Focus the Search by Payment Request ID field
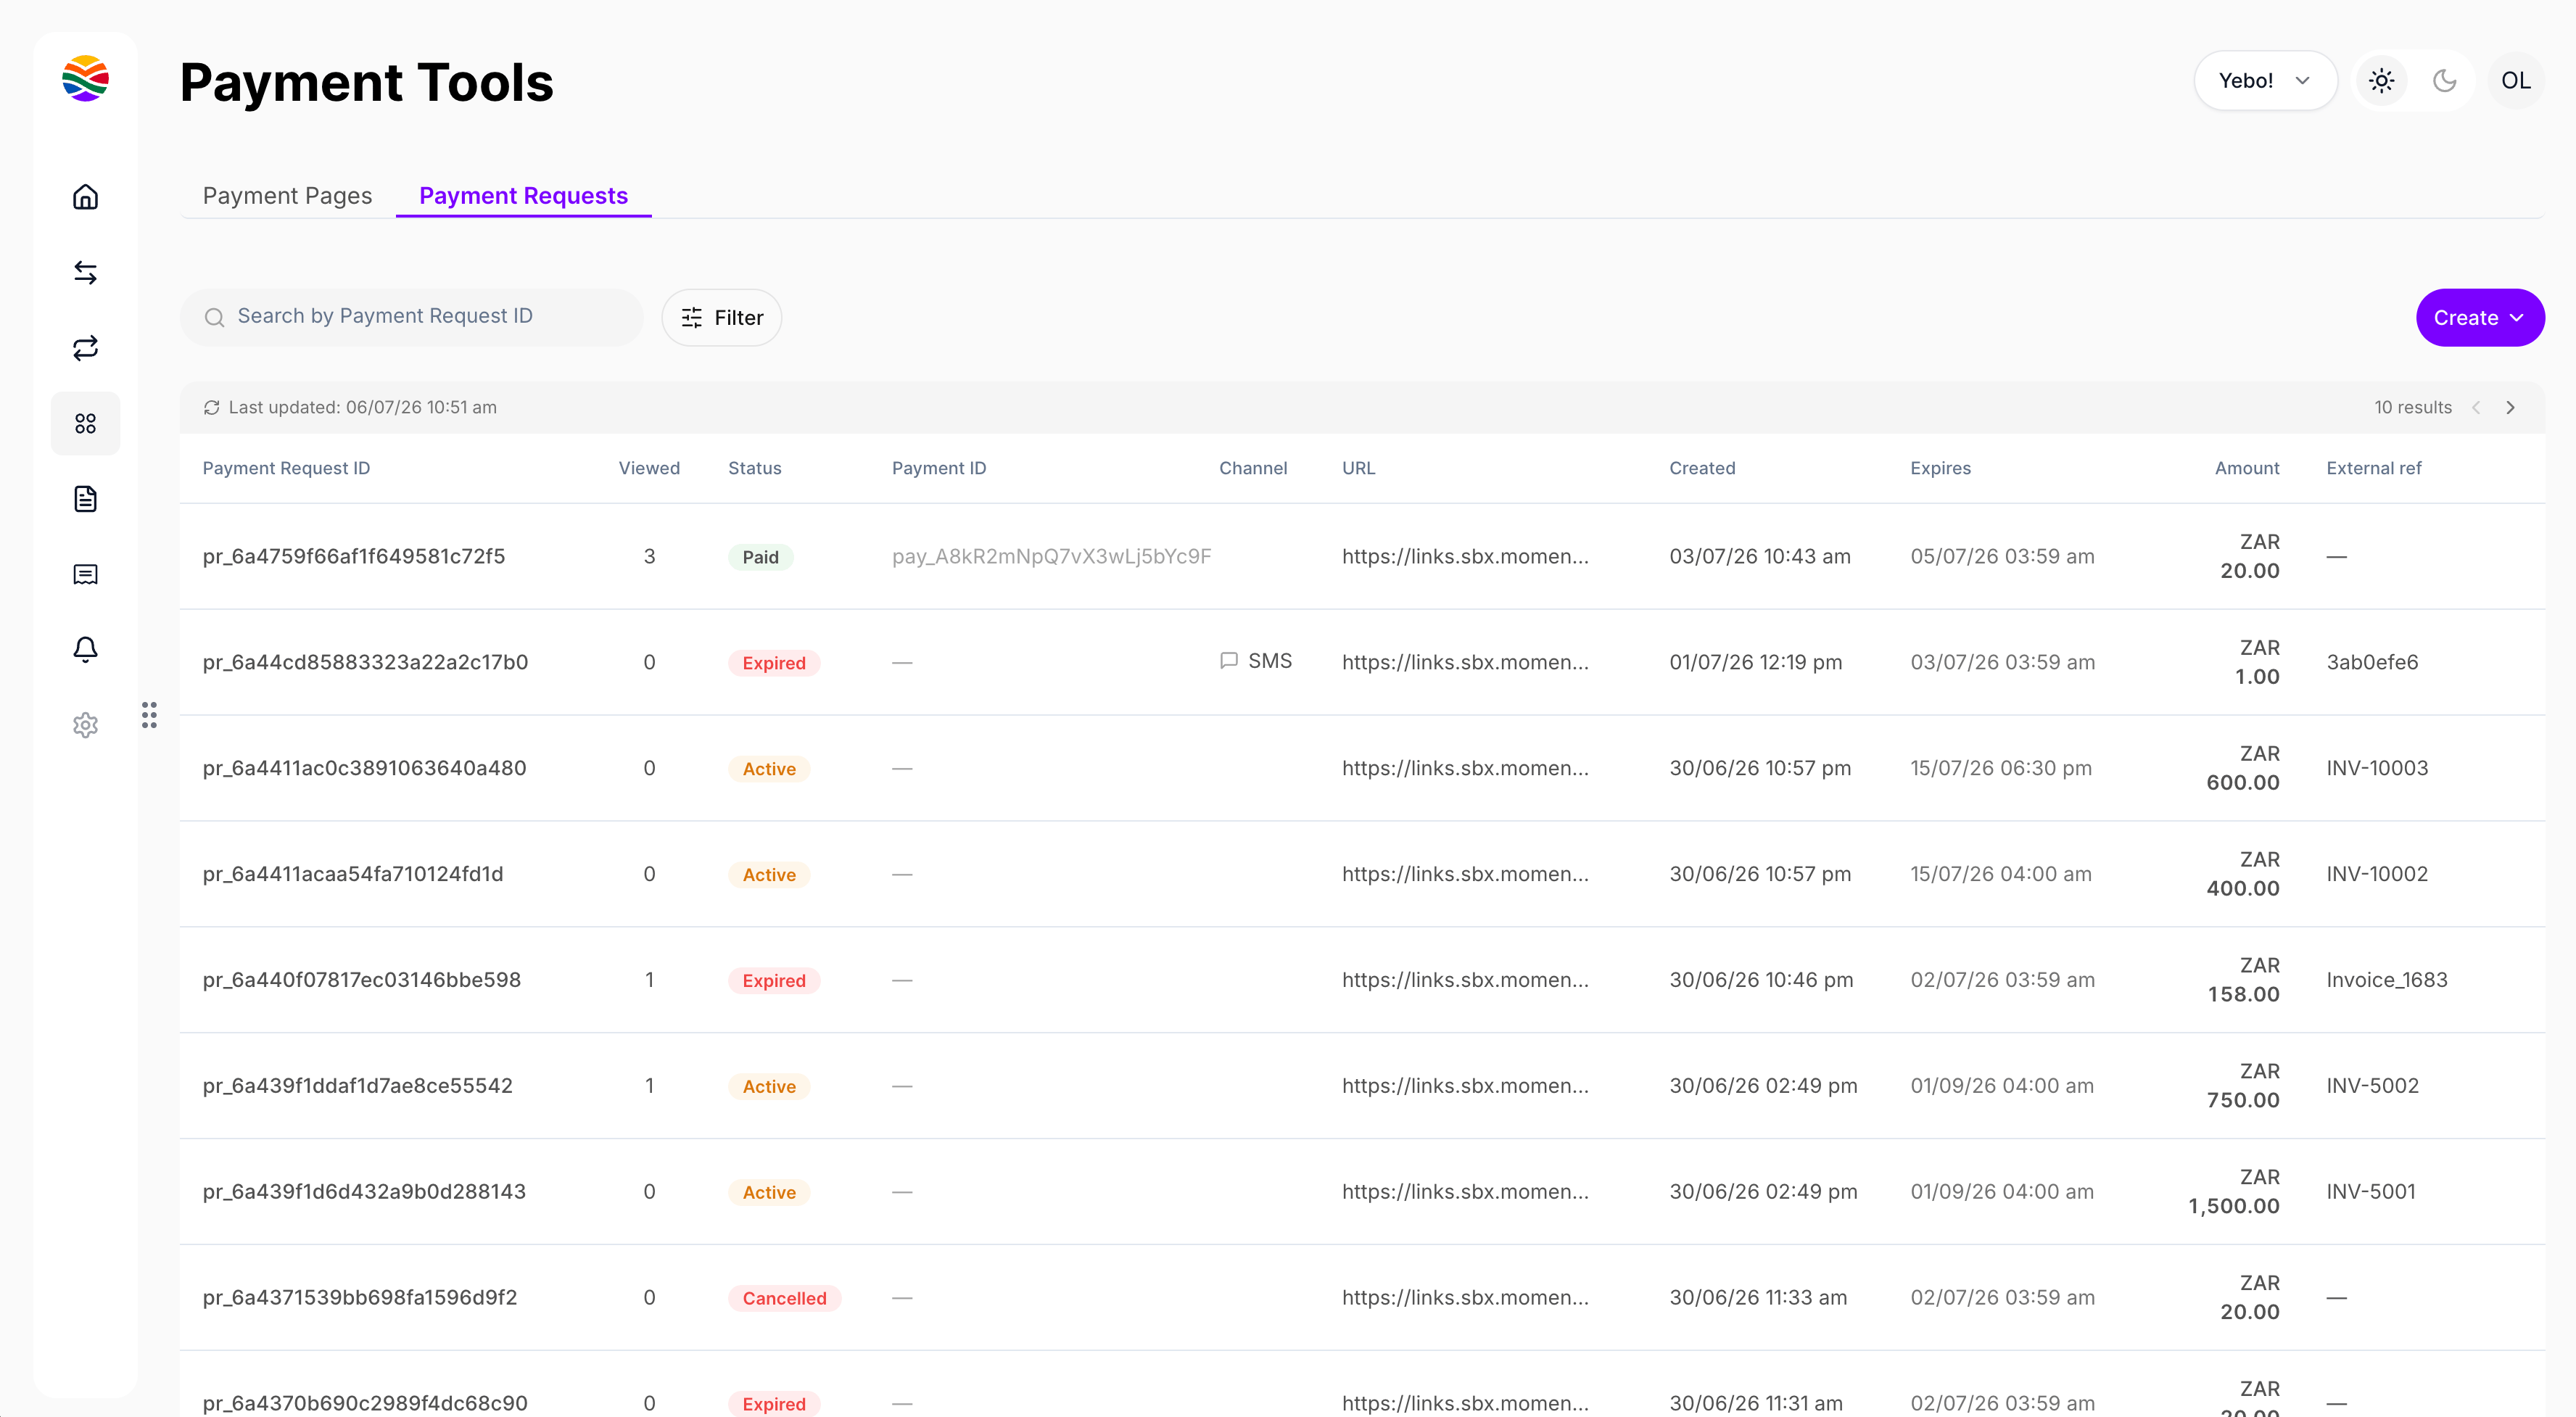This screenshot has width=2576, height=1417. click(412, 318)
